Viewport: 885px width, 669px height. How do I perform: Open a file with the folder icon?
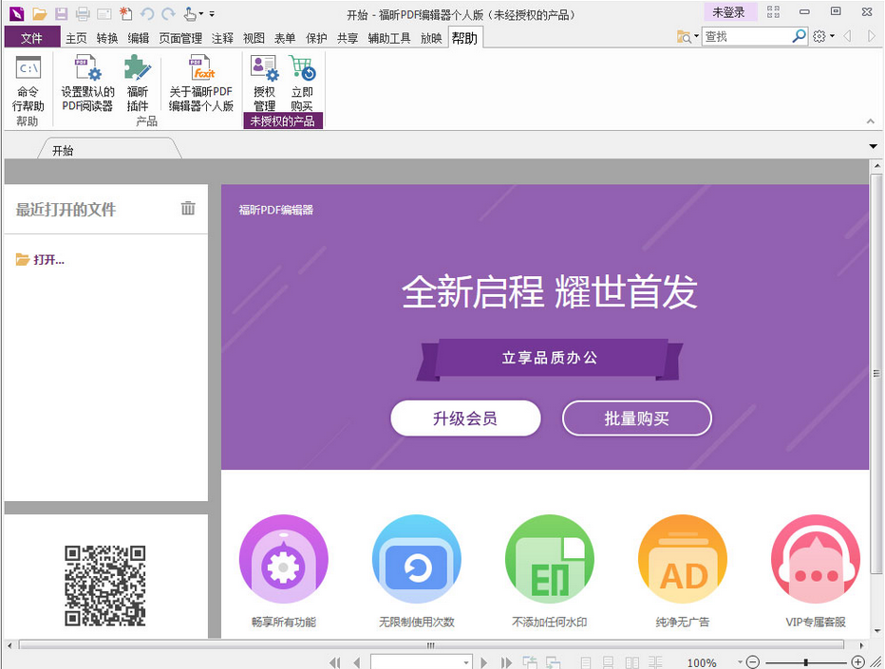coord(39,13)
